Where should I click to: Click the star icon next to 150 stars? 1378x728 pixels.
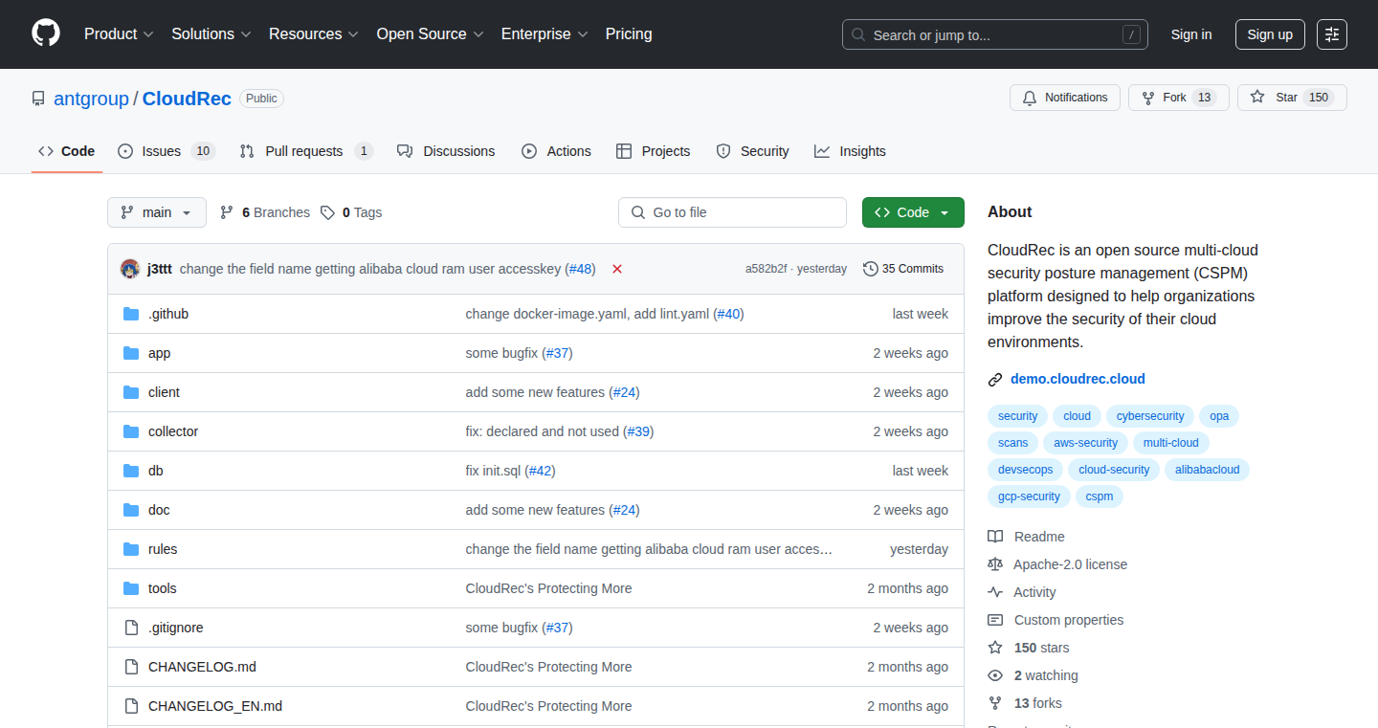995,648
